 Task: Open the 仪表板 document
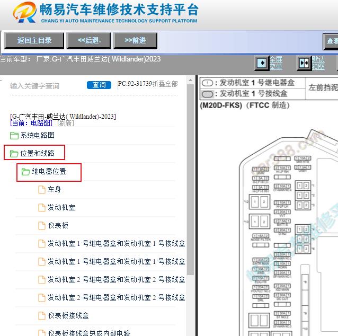click(x=58, y=226)
